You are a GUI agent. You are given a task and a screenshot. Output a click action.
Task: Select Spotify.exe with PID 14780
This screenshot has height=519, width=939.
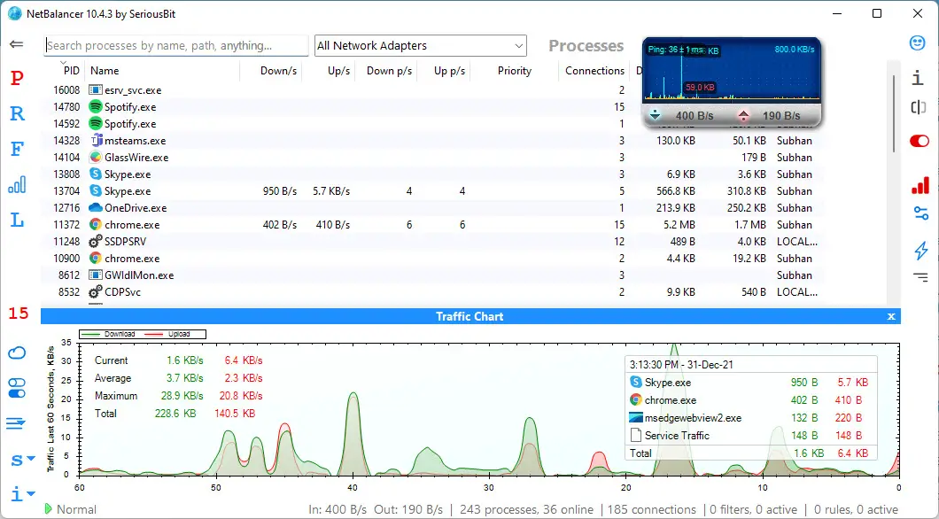tap(434, 106)
